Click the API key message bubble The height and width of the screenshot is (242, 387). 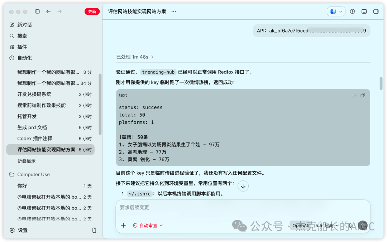click(311, 30)
